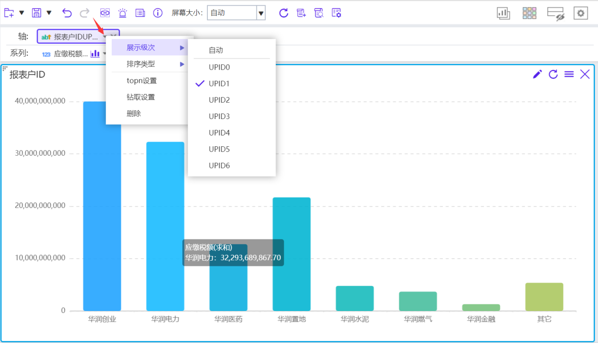The height and width of the screenshot is (343, 598).
Task: Click the new folder icon in toolbar
Action: 9,13
